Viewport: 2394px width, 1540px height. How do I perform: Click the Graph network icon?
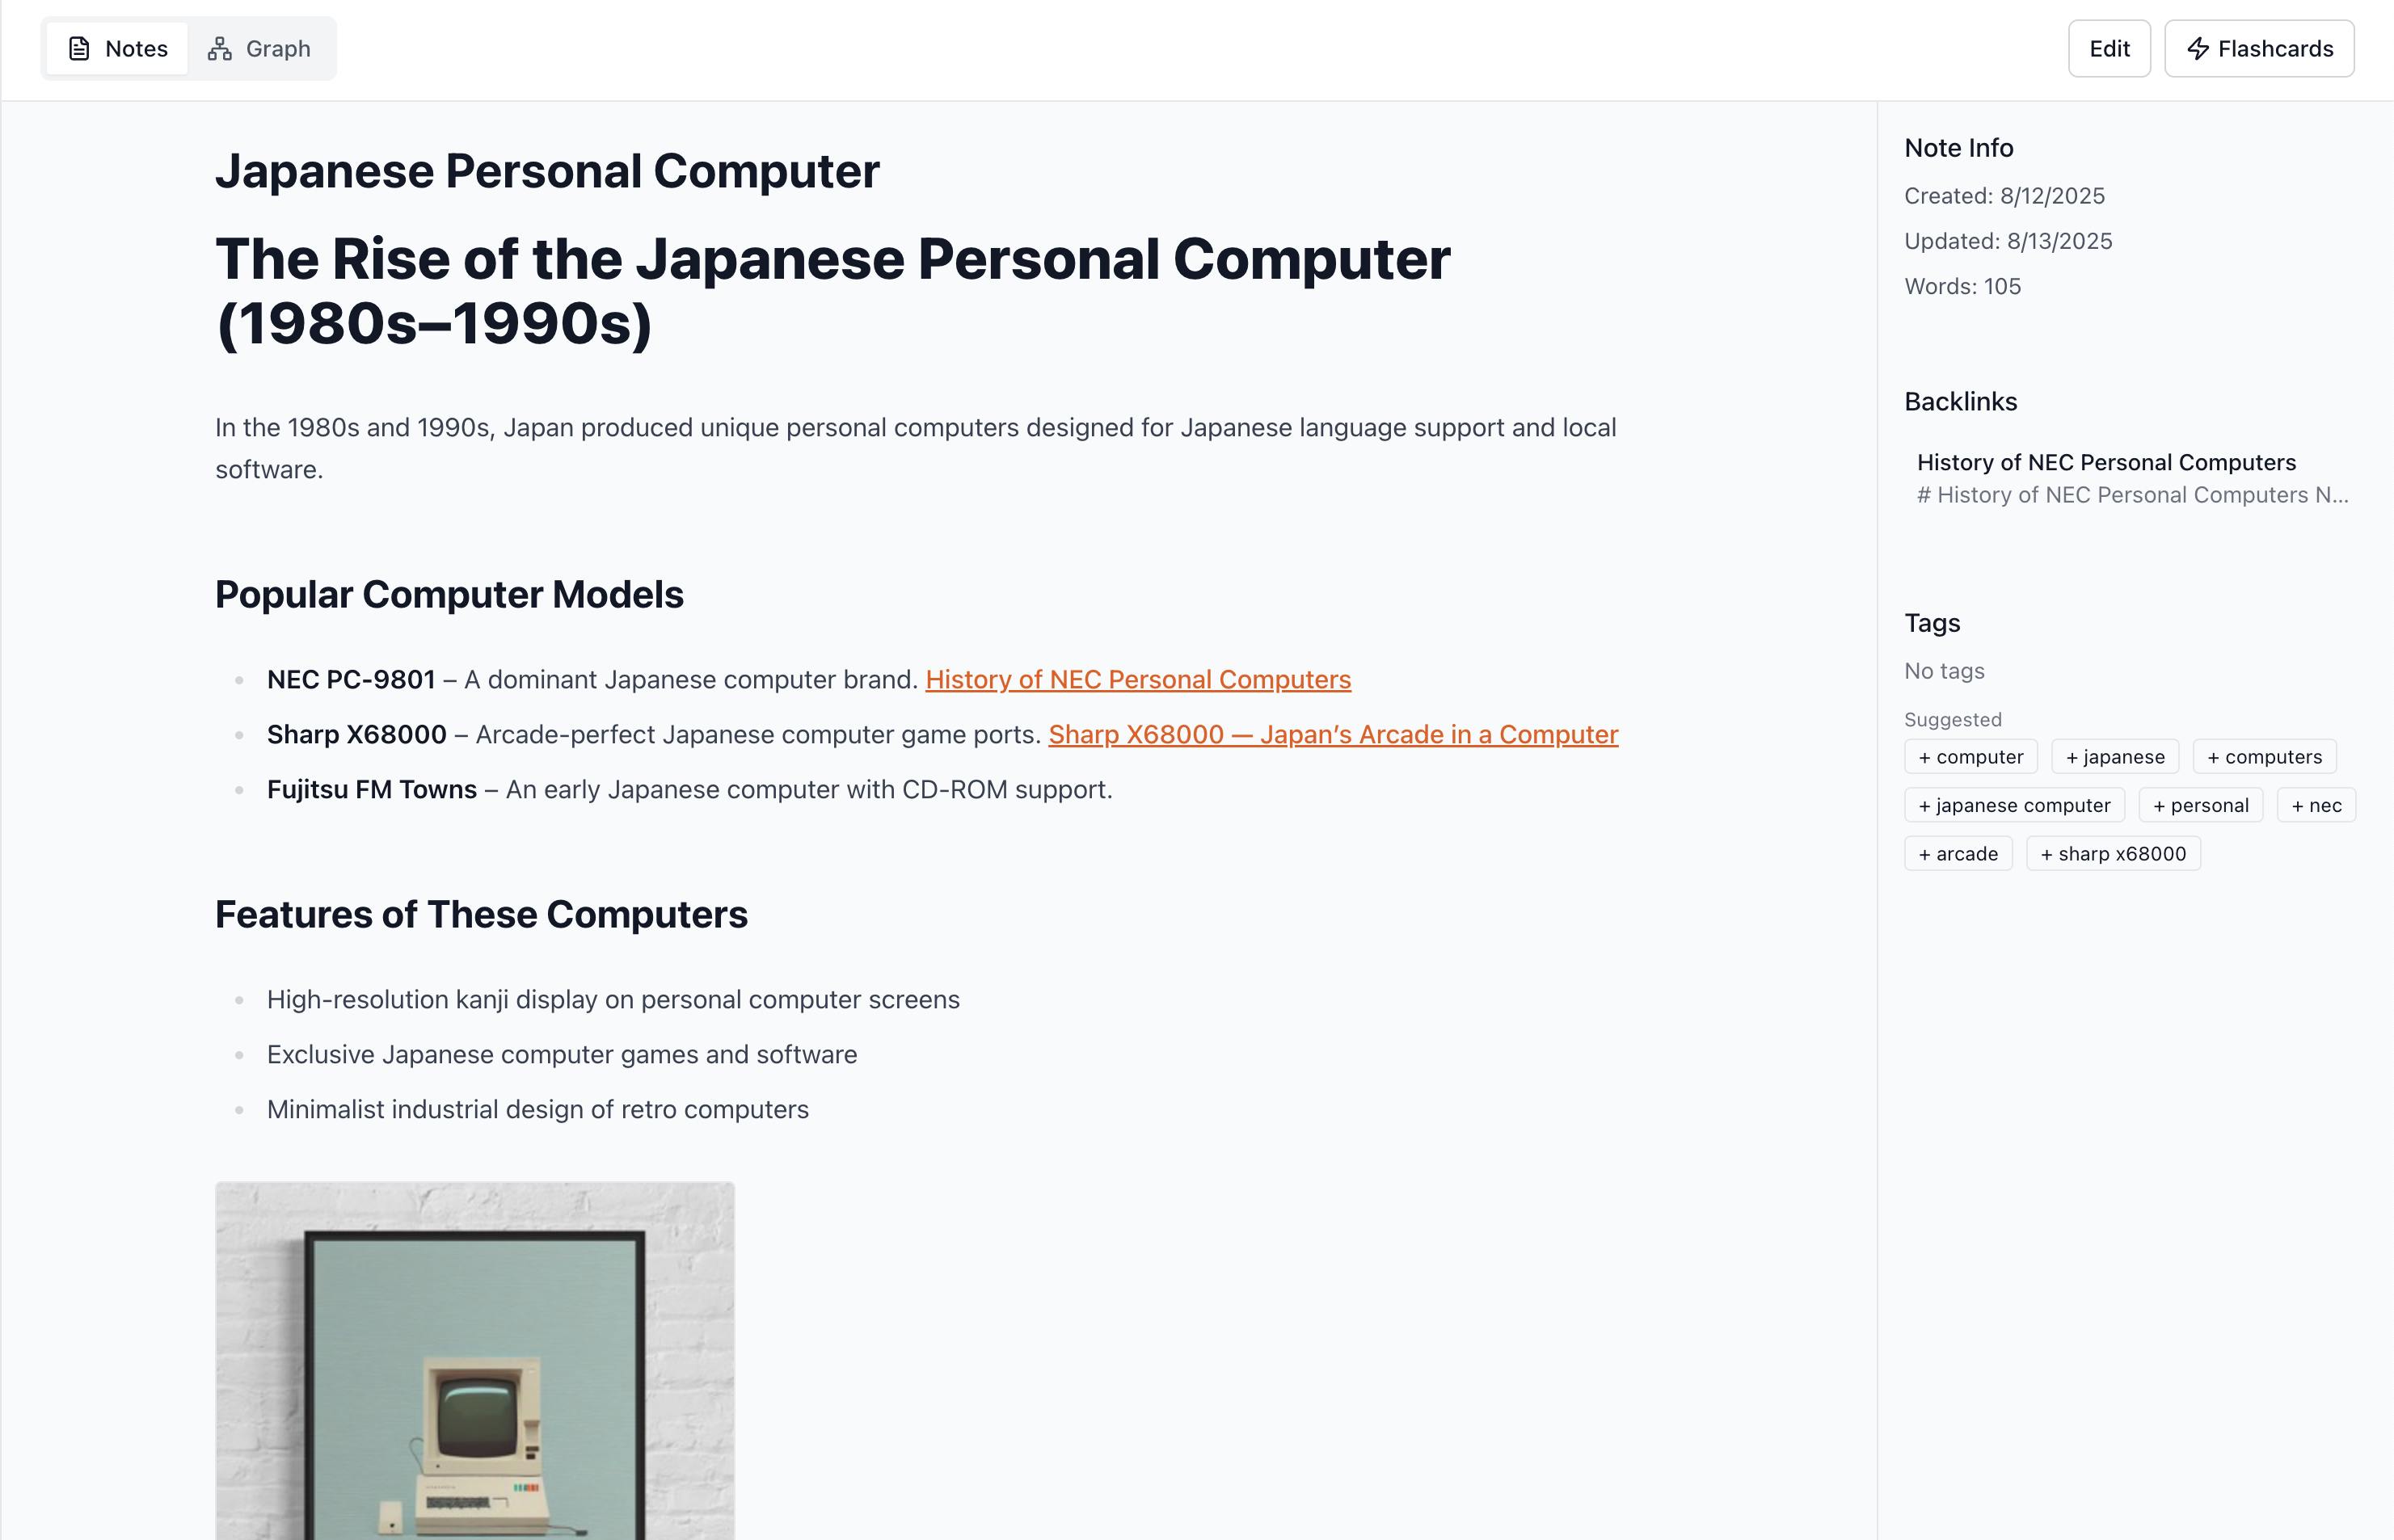[x=219, y=49]
